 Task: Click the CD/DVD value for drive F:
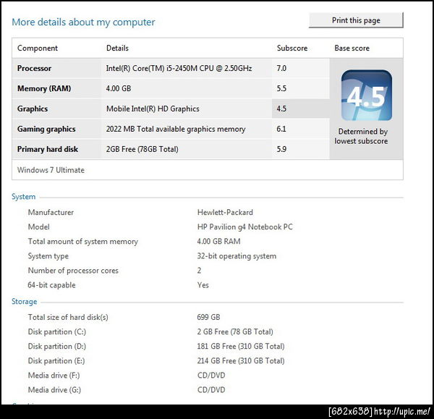[211, 376]
